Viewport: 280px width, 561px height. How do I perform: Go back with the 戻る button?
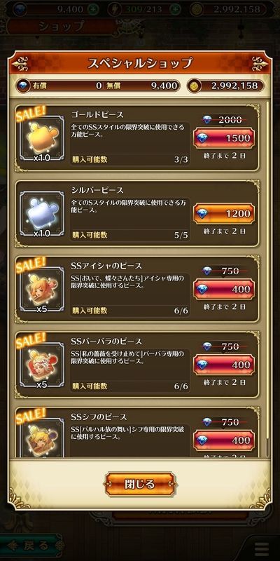[31, 546]
